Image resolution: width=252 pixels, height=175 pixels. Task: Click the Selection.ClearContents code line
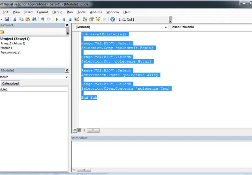pyautogui.click(x=125, y=89)
